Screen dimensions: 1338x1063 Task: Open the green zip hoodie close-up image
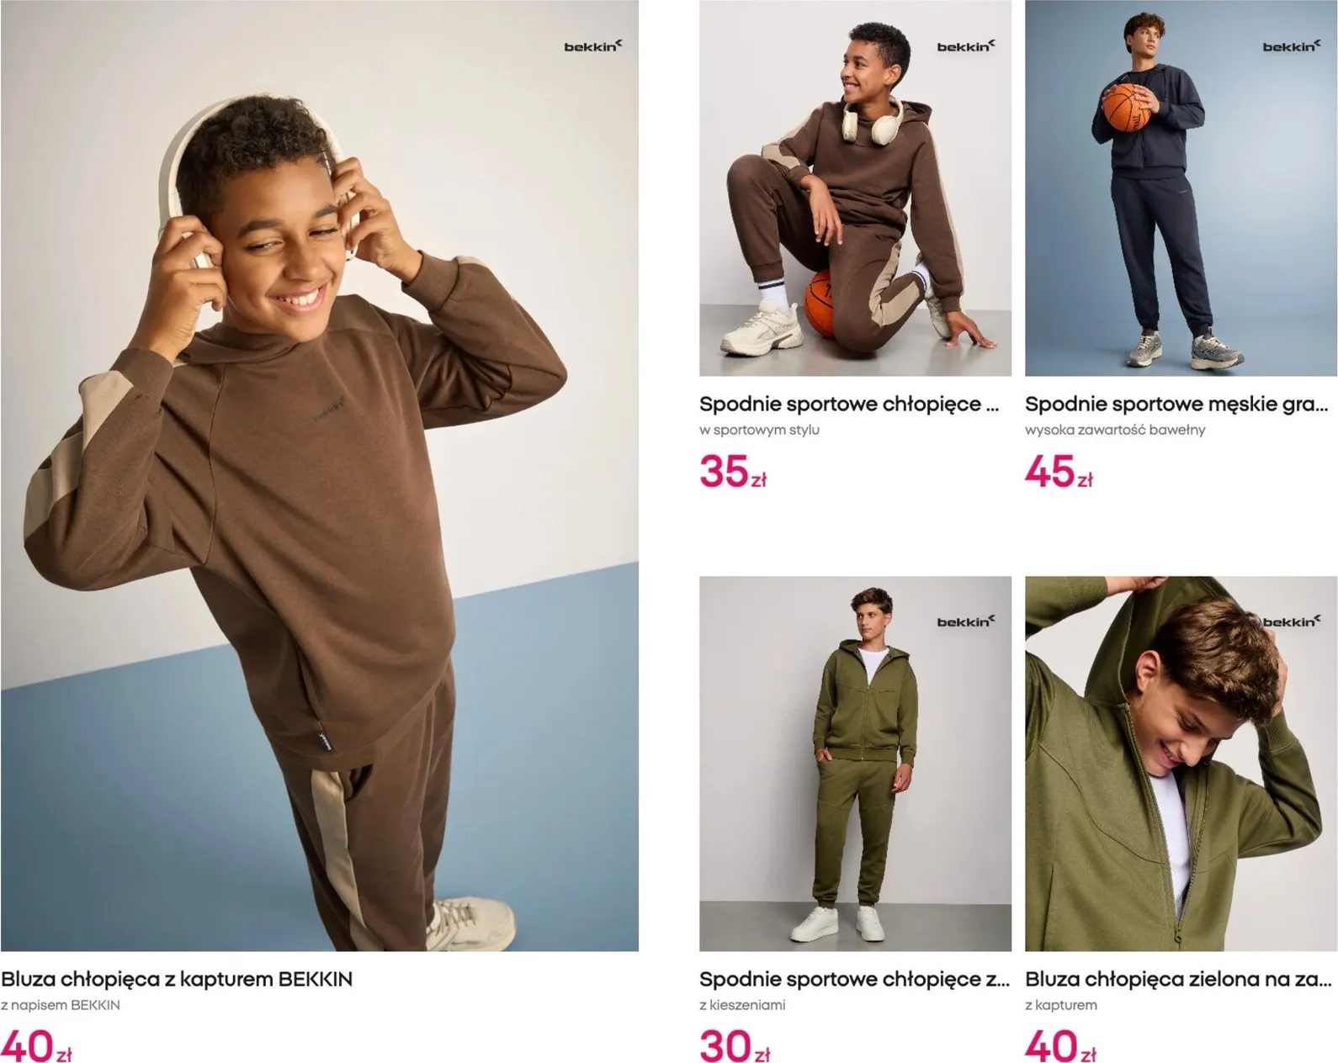tap(1181, 764)
